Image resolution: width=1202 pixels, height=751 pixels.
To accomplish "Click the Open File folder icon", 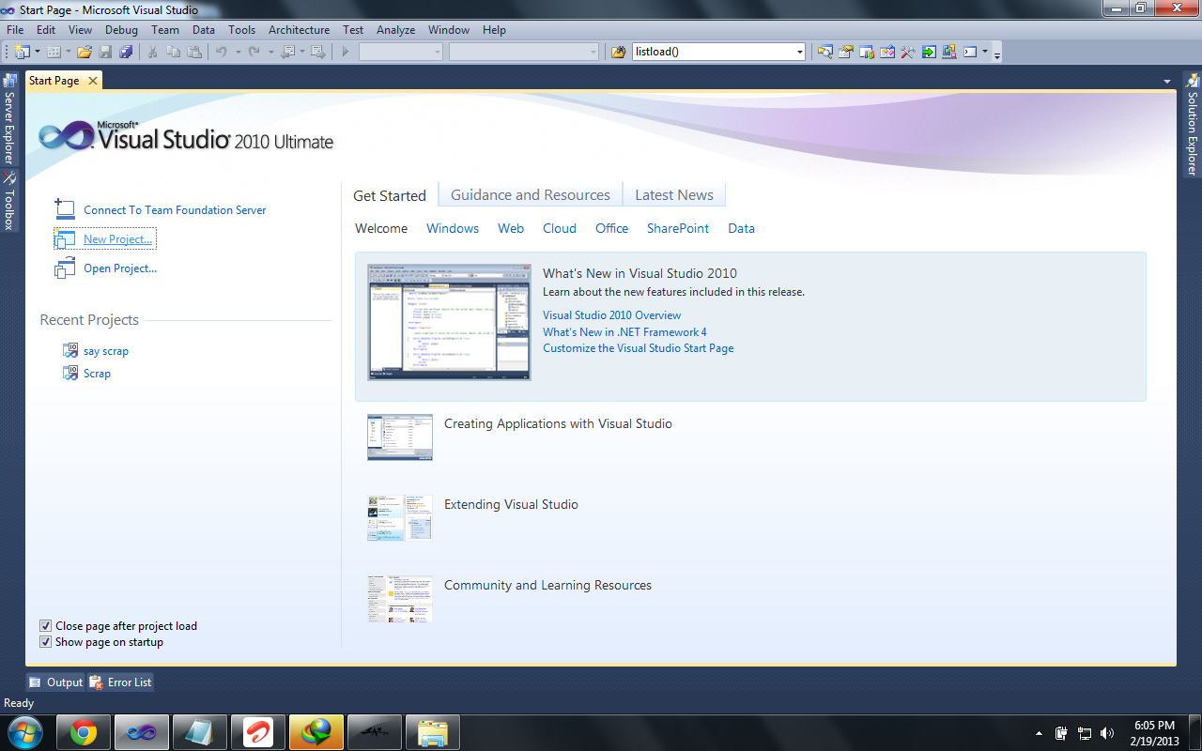I will (85, 52).
